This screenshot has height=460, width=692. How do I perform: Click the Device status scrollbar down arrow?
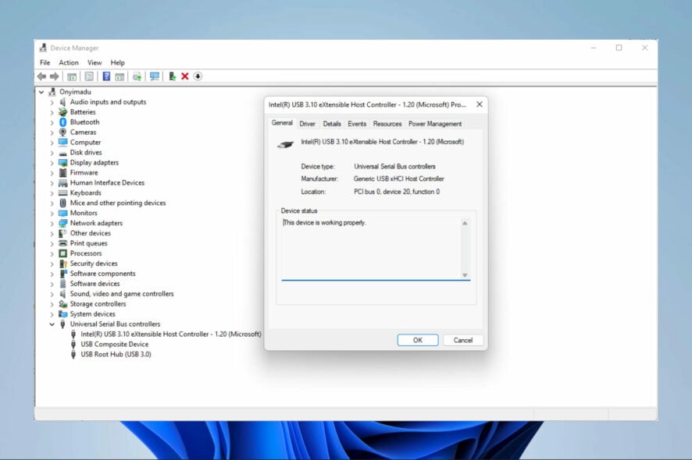tap(465, 275)
